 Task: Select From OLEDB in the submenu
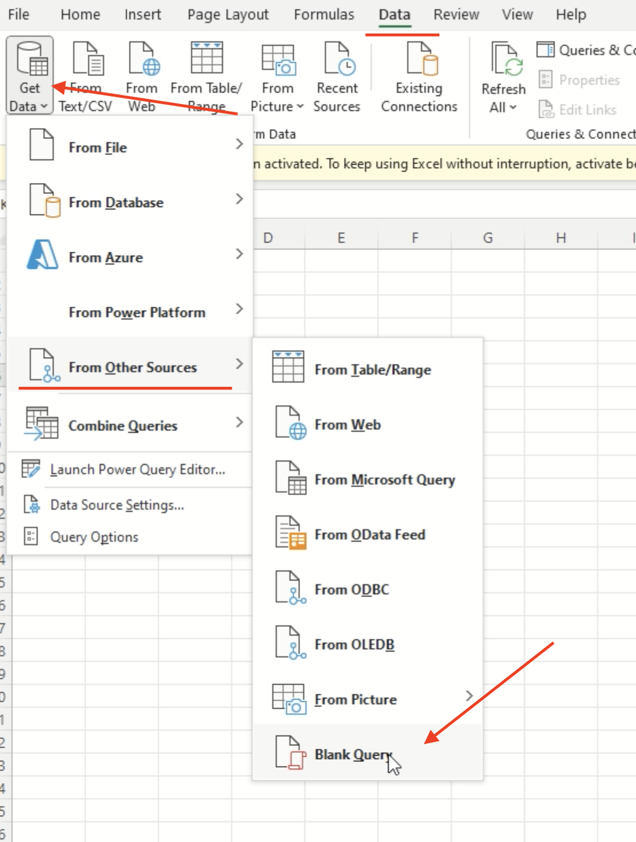pos(355,644)
